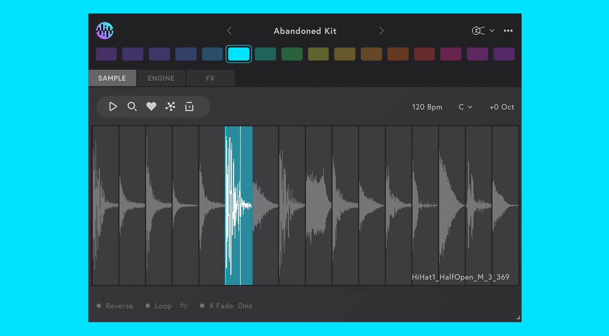The height and width of the screenshot is (336, 609).
Task: Open sample search with magnifier icon
Action: pyautogui.click(x=132, y=106)
